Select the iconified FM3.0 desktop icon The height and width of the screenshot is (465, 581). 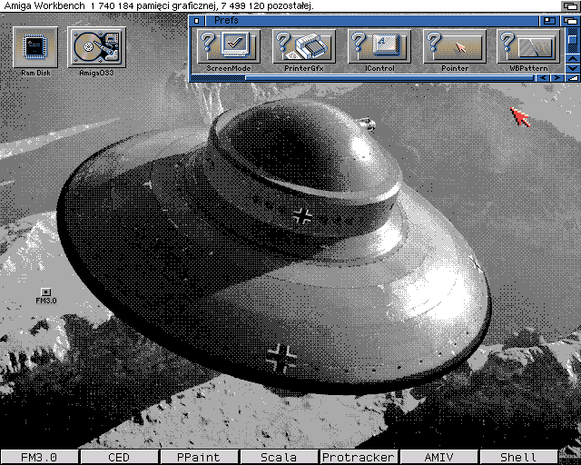click(x=45, y=292)
